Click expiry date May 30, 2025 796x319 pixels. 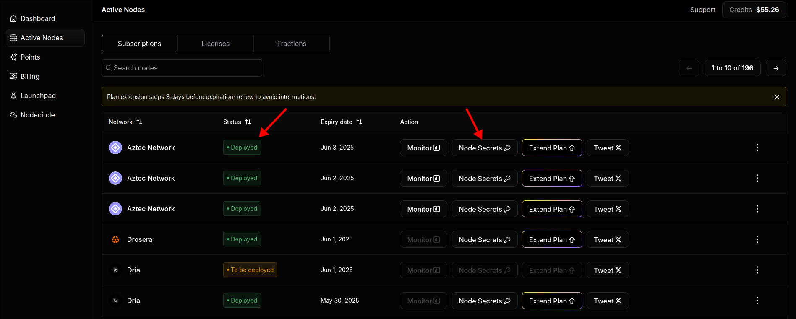(x=340, y=301)
